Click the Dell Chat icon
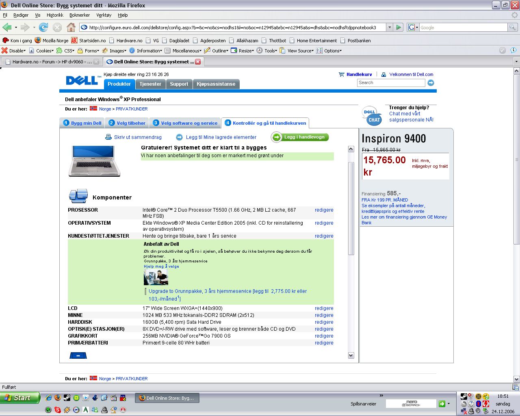Screen dimensions: 520x416 [x=372, y=116]
